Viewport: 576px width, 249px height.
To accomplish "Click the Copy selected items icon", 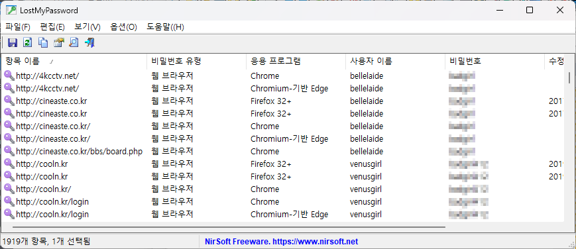I will click(x=43, y=42).
